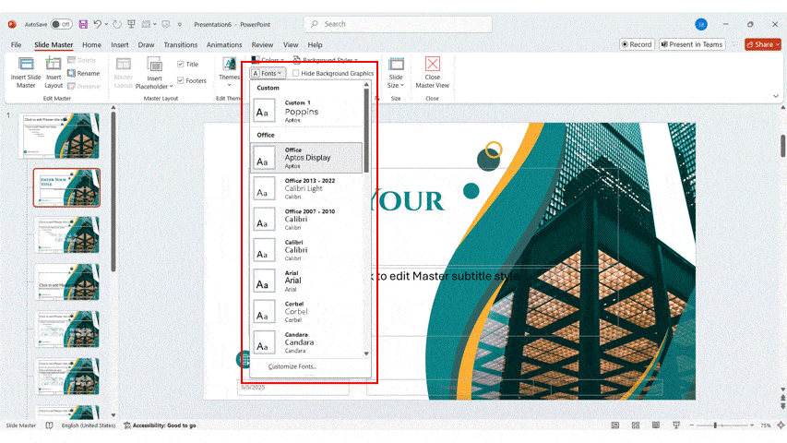Select the Arial font theme
The image size is (787, 443).
click(306, 281)
